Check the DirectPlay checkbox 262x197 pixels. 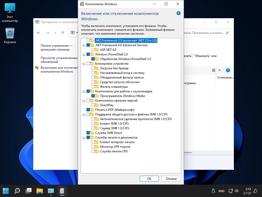[93, 105]
